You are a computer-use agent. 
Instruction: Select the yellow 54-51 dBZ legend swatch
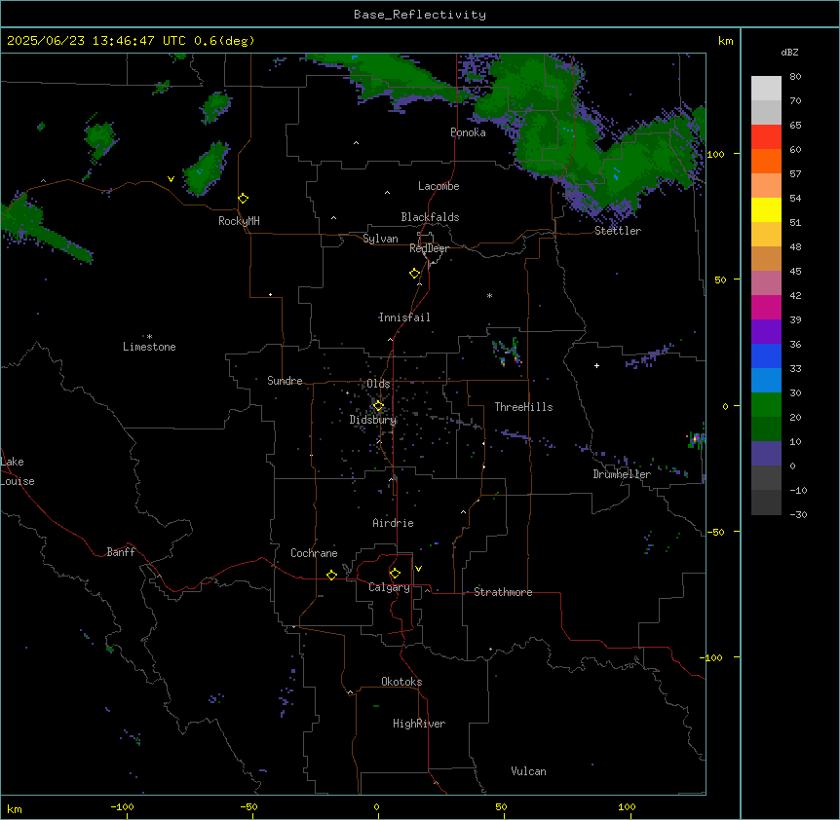[766, 210]
